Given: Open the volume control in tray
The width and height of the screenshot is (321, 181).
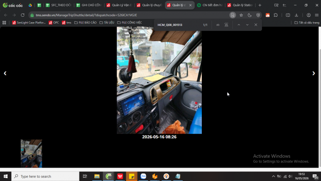Looking at the screenshot, I should click(x=290, y=176).
